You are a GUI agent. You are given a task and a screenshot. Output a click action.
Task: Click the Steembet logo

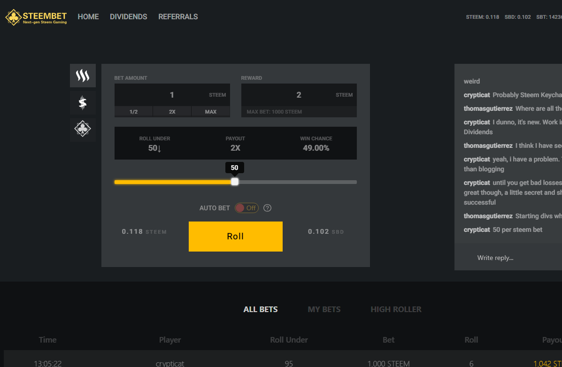36,17
